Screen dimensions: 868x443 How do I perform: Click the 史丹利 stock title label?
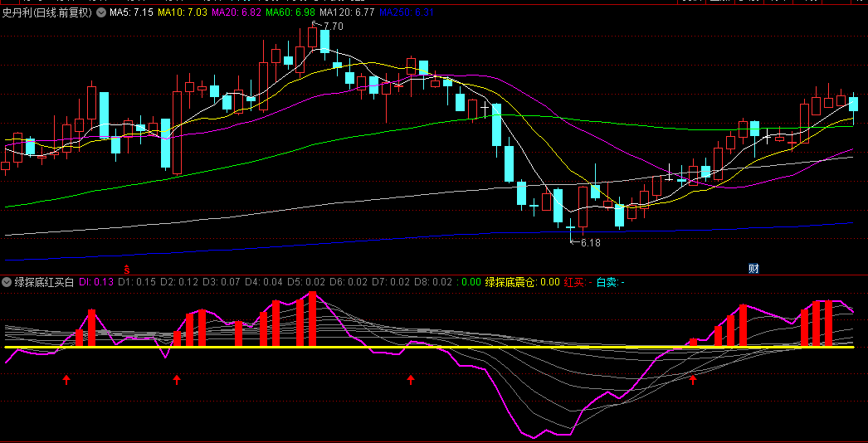point(46,12)
